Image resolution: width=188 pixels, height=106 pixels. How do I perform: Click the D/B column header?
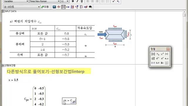click(x=34, y=29)
